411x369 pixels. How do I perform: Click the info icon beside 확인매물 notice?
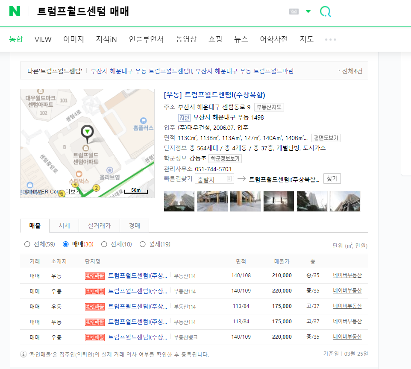pos(23,354)
